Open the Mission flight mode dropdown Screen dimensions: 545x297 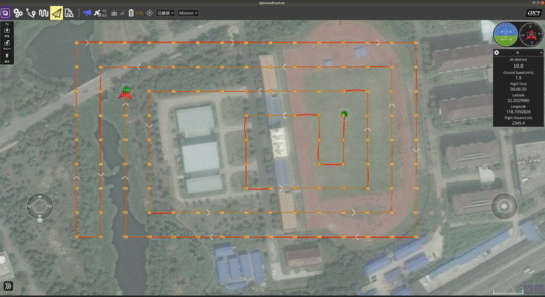tap(188, 12)
